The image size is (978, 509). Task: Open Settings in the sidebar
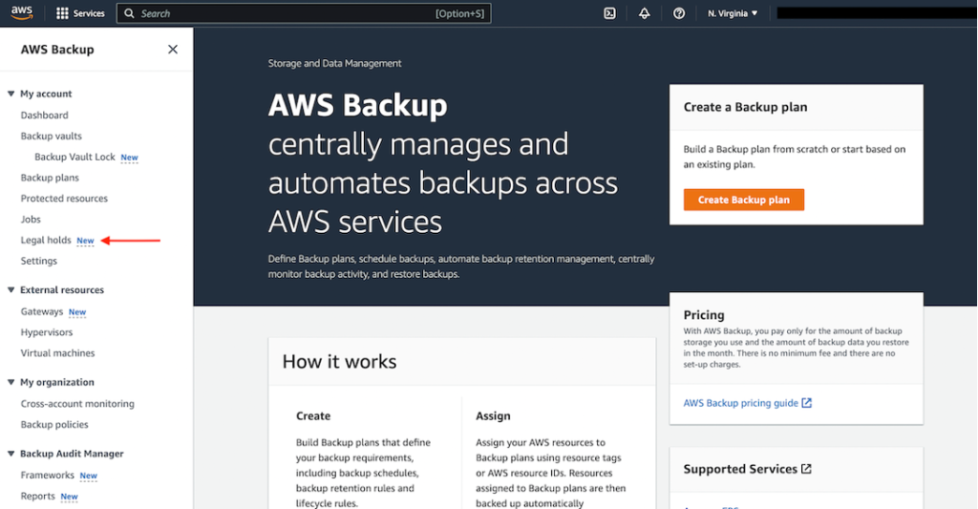coord(38,261)
